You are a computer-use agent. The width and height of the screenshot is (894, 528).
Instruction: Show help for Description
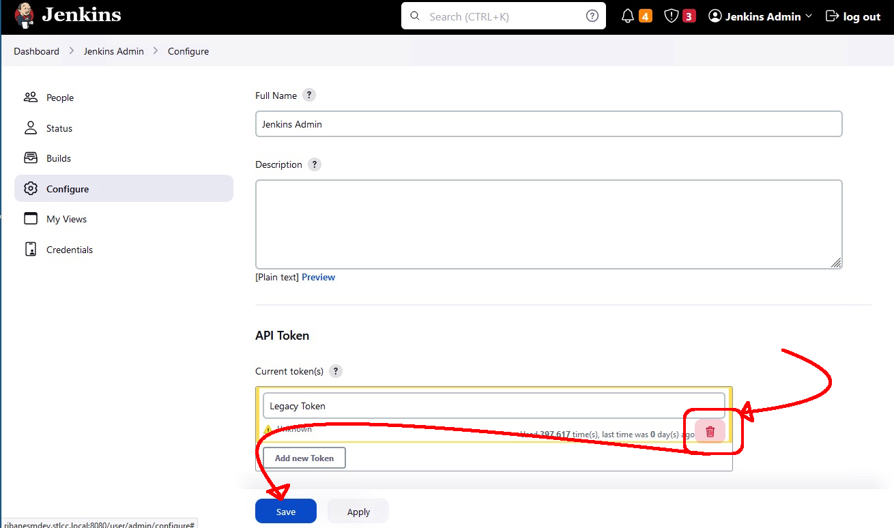point(315,164)
